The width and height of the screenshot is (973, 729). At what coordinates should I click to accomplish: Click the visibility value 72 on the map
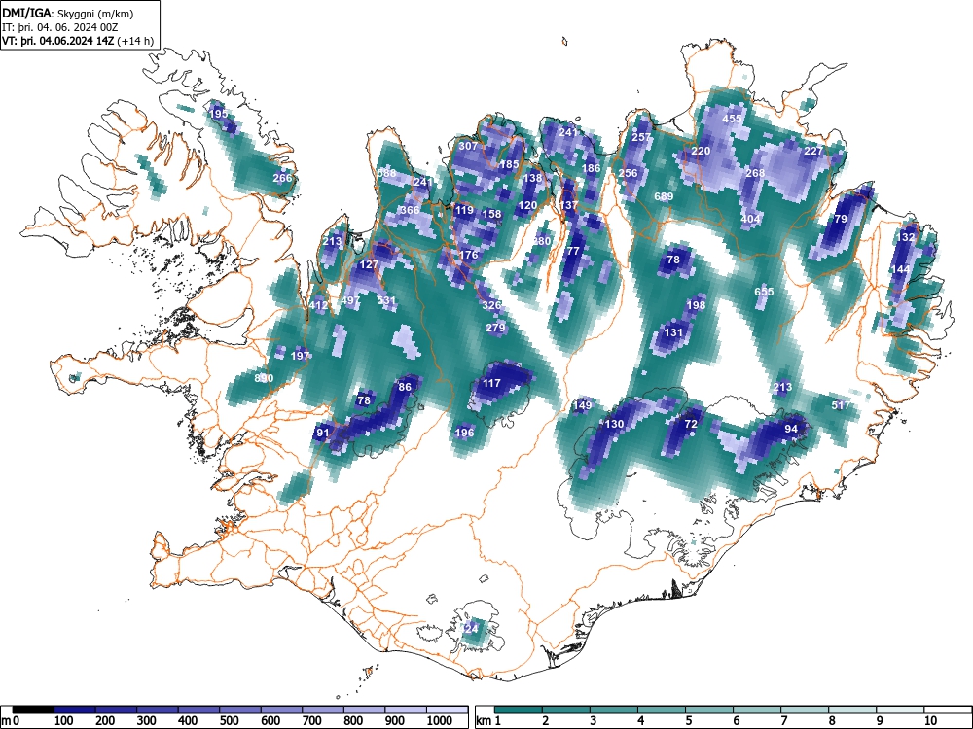coord(691,424)
